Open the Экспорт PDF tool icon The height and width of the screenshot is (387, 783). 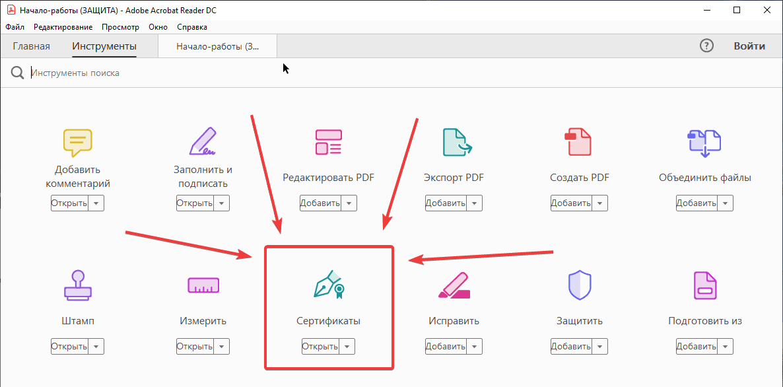[x=454, y=142]
